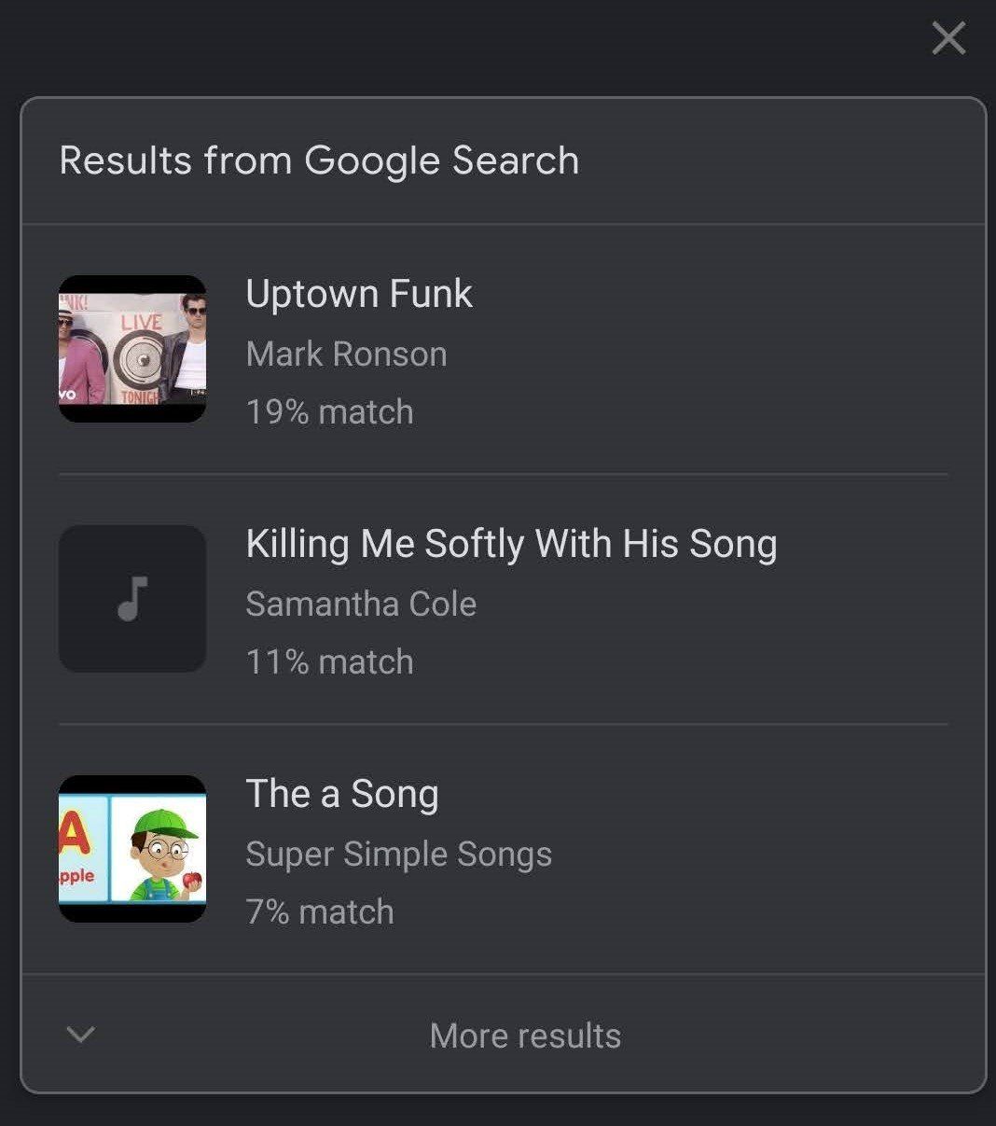Image resolution: width=996 pixels, height=1126 pixels.
Task: Close the search results panel
Action: (948, 38)
